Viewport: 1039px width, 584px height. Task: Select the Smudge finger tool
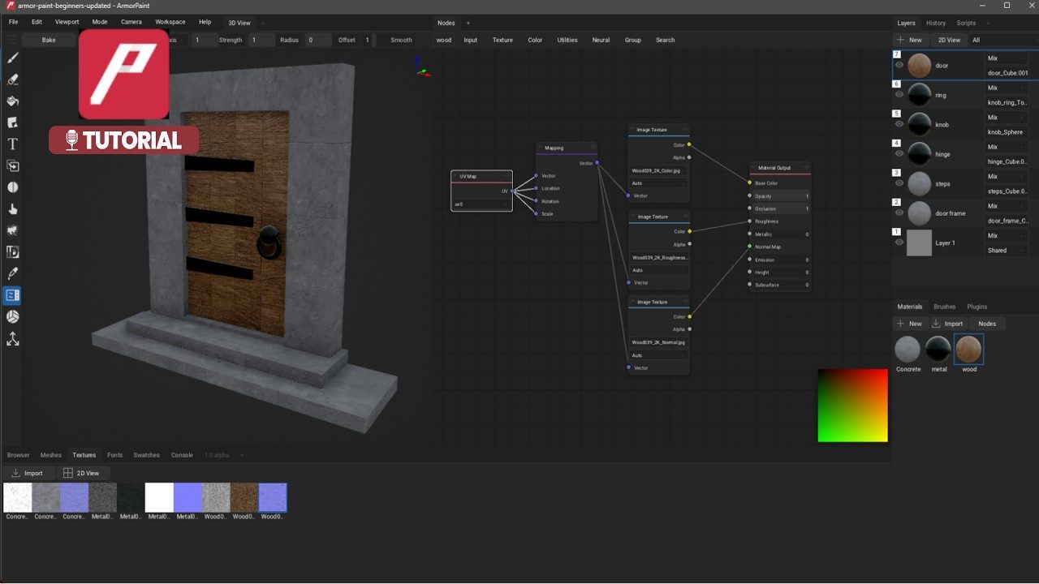coord(12,209)
